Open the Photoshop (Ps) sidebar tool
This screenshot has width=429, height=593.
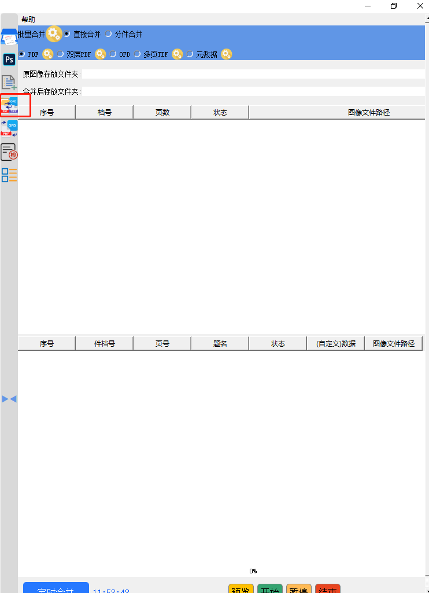9,60
